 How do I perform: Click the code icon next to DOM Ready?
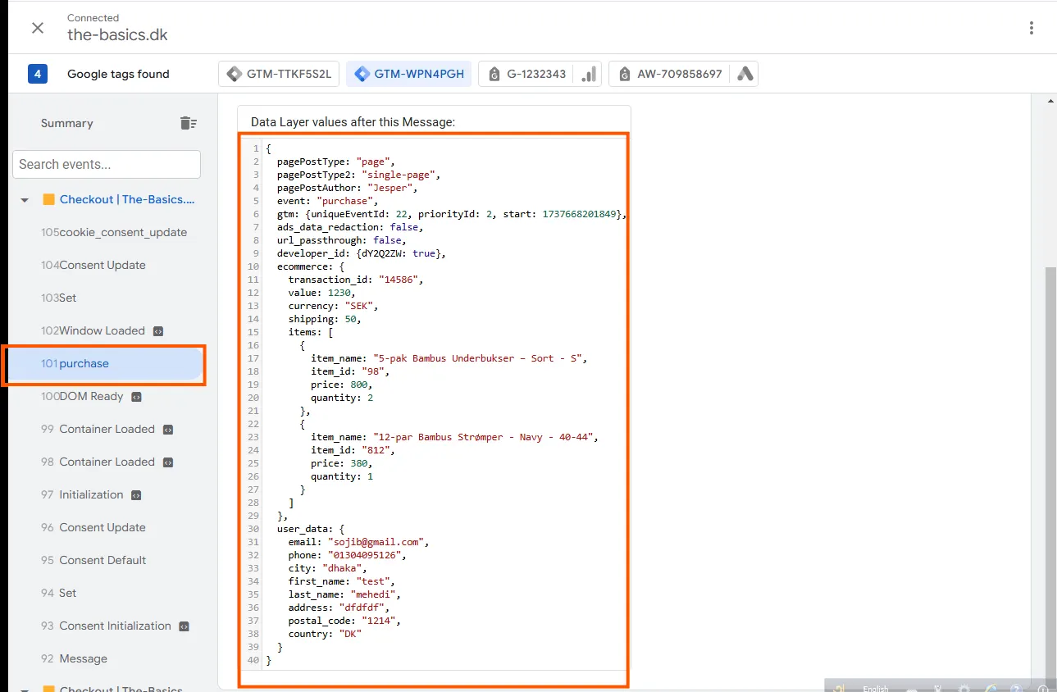click(136, 397)
